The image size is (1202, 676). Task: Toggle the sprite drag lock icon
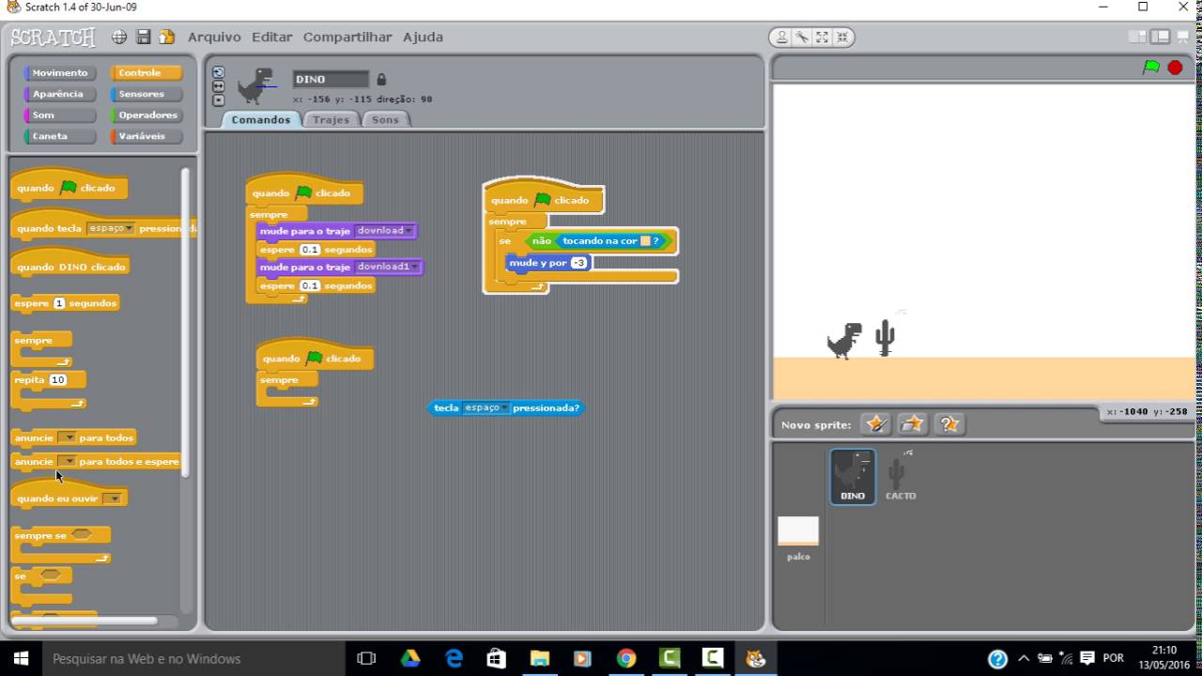click(x=381, y=80)
